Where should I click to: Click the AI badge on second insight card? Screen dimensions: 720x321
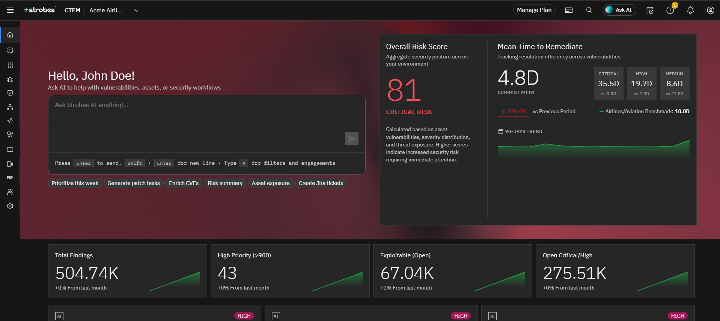pyautogui.click(x=276, y=316)
